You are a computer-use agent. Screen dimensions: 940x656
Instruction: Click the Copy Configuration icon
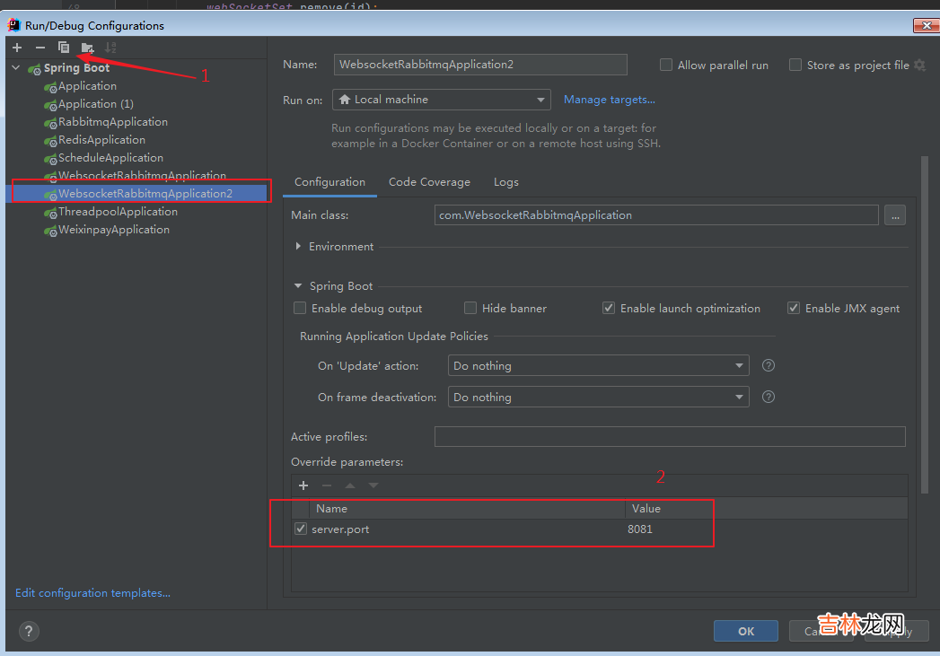pyautogui.click(x=64, y=48)
